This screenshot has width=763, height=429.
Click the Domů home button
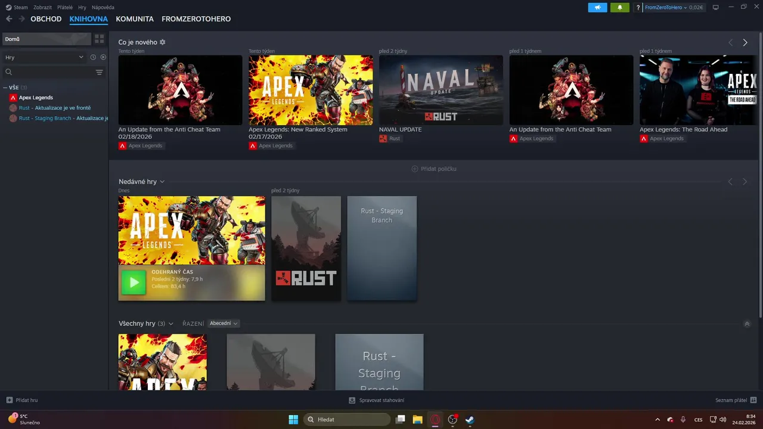[x=46, y=39]
